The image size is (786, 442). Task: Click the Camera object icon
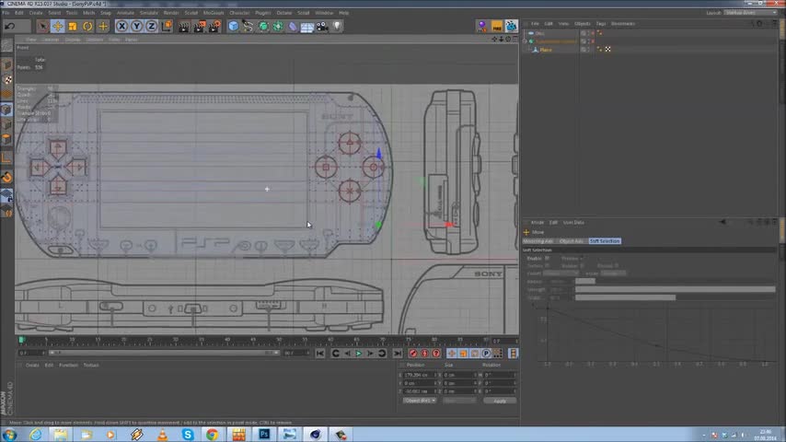point(320,26)
